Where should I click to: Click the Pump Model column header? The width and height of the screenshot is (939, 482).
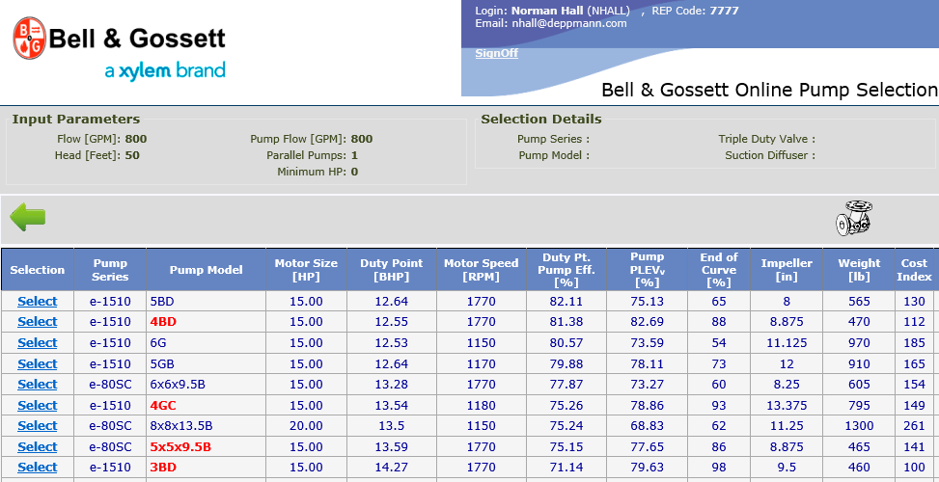tap(206, 270)
